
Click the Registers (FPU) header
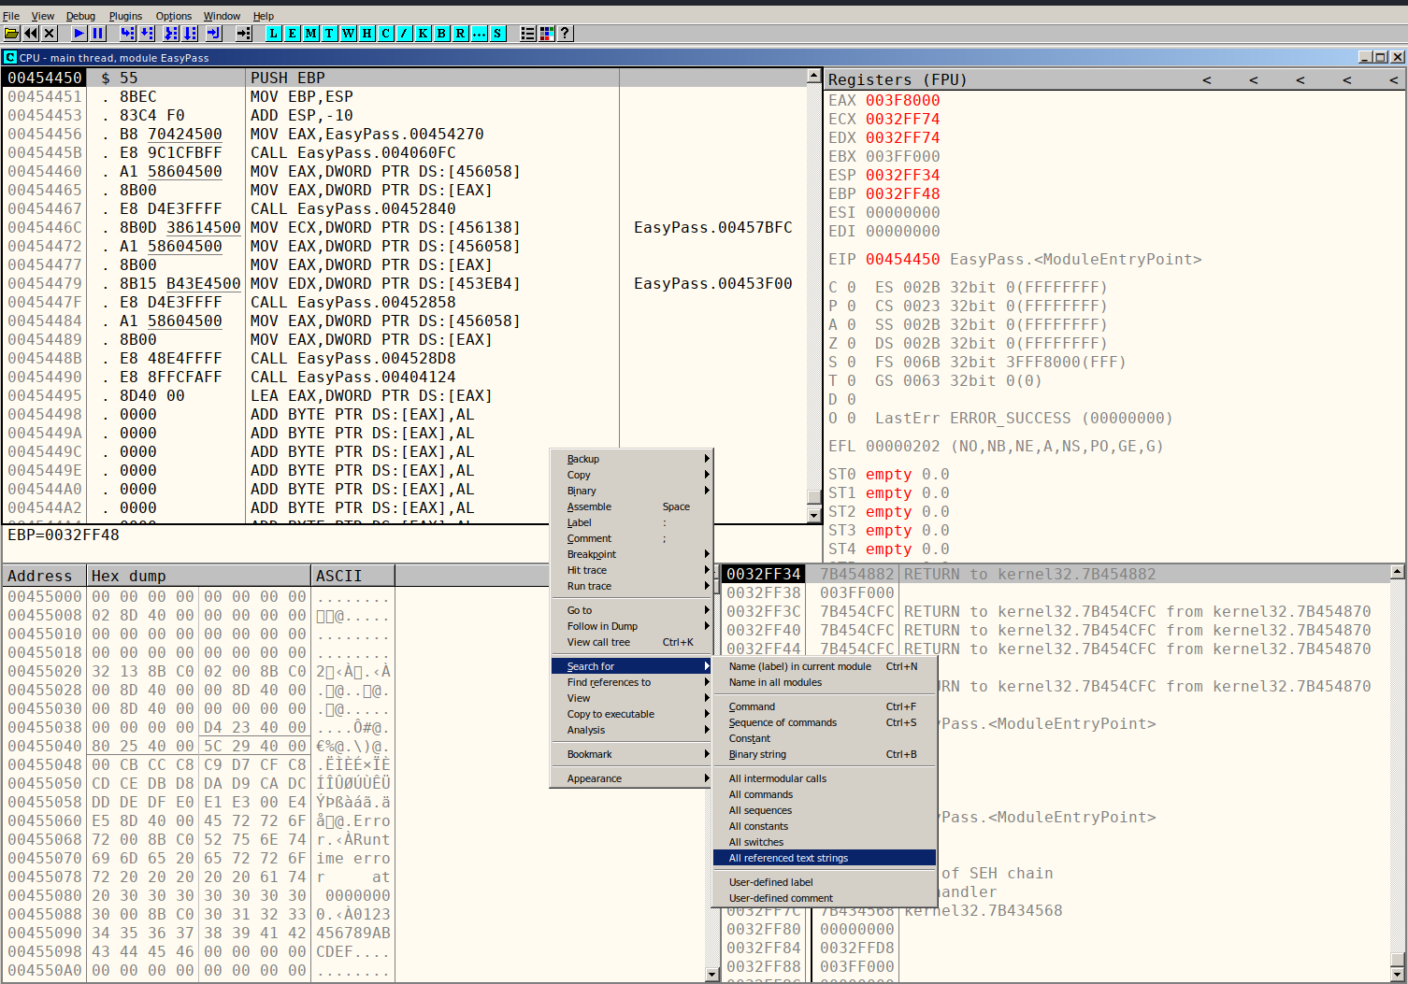[x=898, y=79]
